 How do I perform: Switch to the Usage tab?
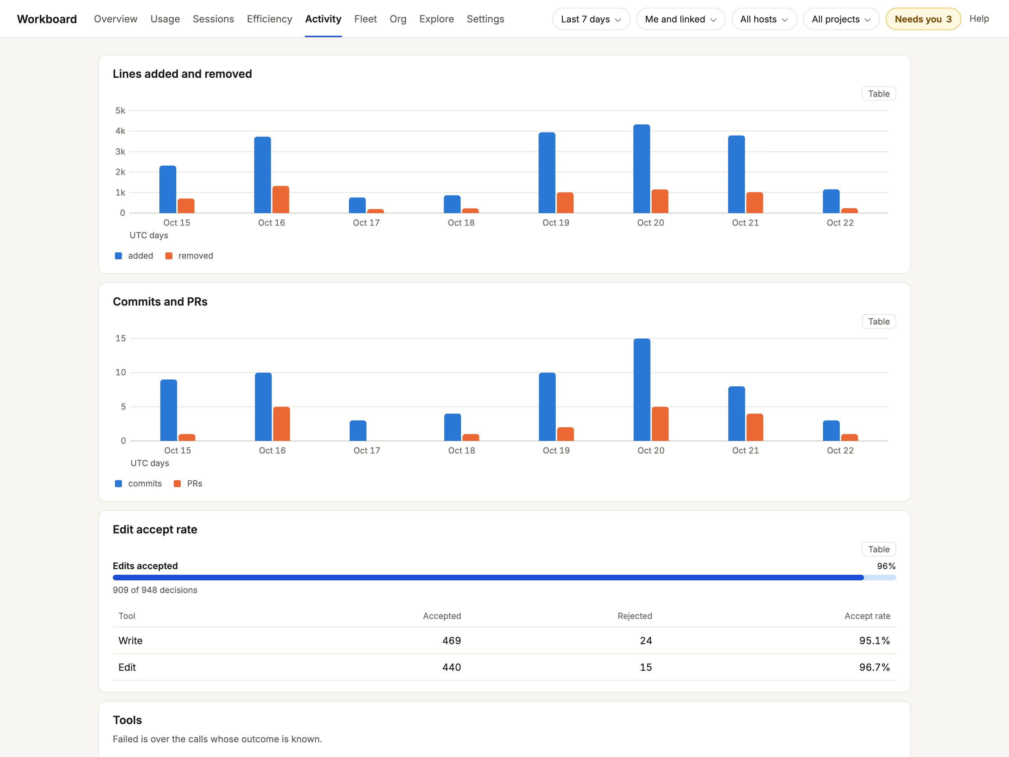click(x=165, y=19)
